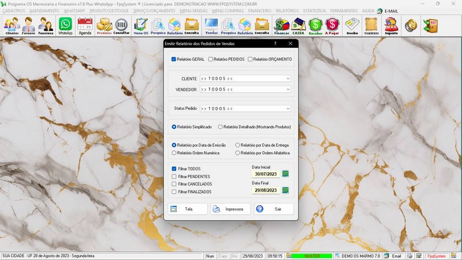Select Relatório por Data de Entrega
462x260 pixels.
pos(237,145)
